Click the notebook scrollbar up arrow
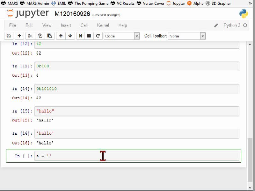The image size is (255, 191). 250,44
